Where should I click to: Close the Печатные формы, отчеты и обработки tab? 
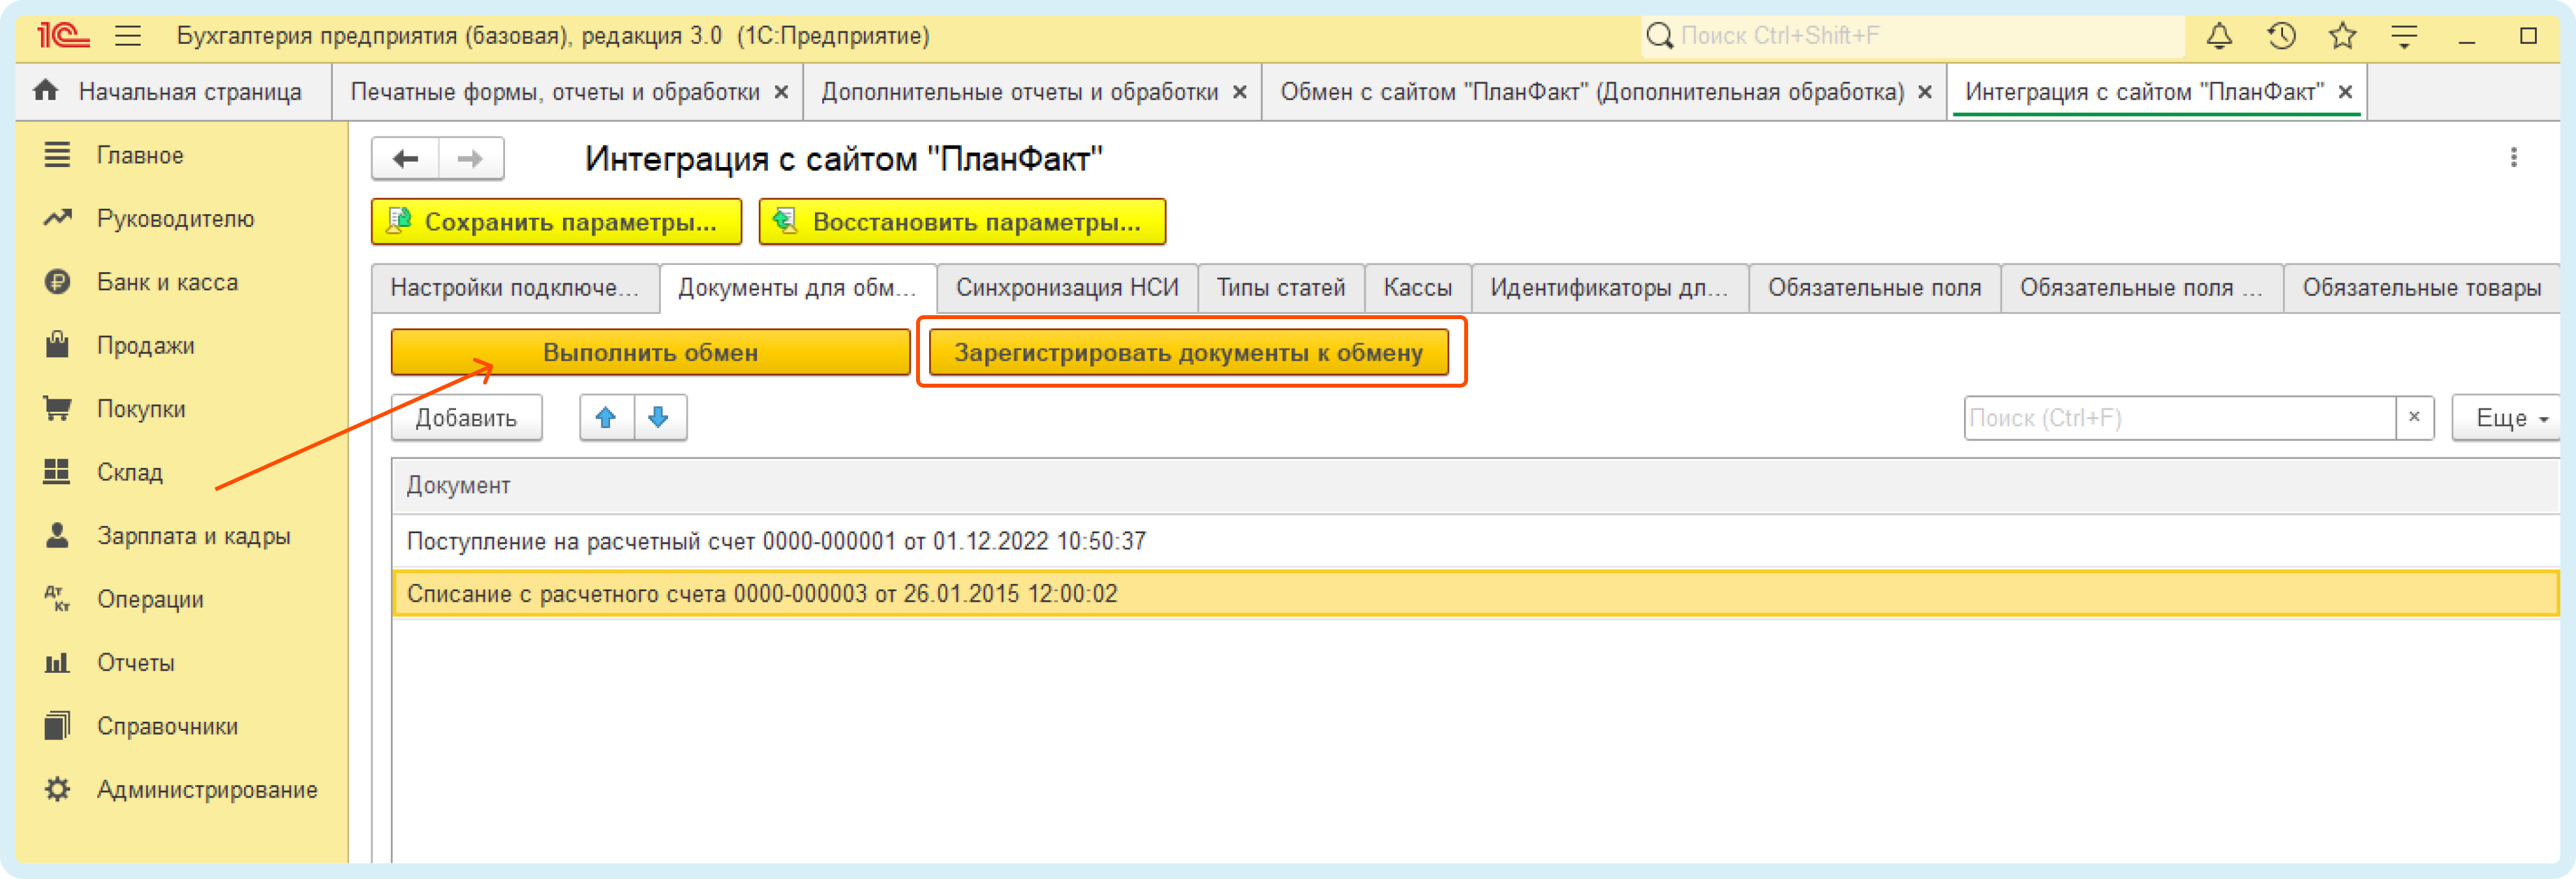(x=782, y=92)
